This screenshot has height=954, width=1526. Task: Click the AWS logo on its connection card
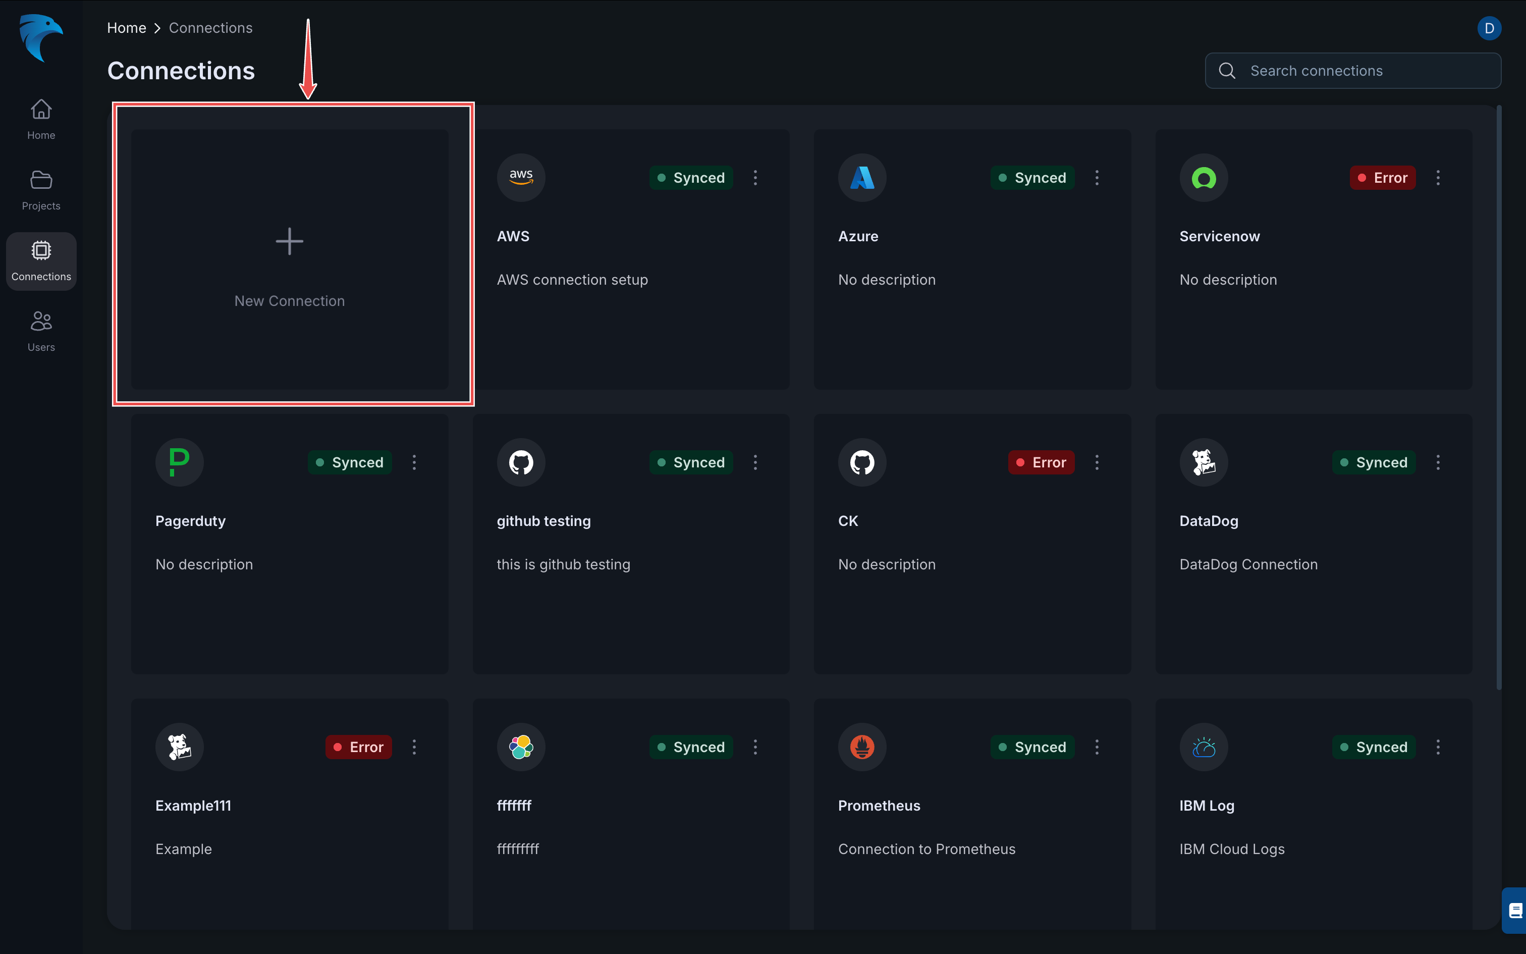[520, 177]
